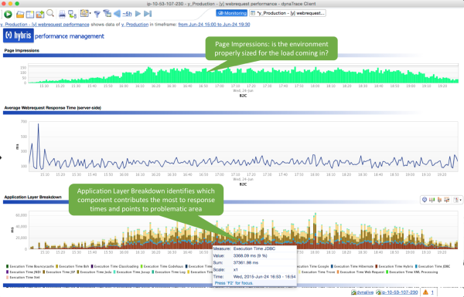Image resolution: width=464 pixels, height=297 pixels.
Task: Click the 'Application Layer Breakdown' title
Action: click(32, 197)
